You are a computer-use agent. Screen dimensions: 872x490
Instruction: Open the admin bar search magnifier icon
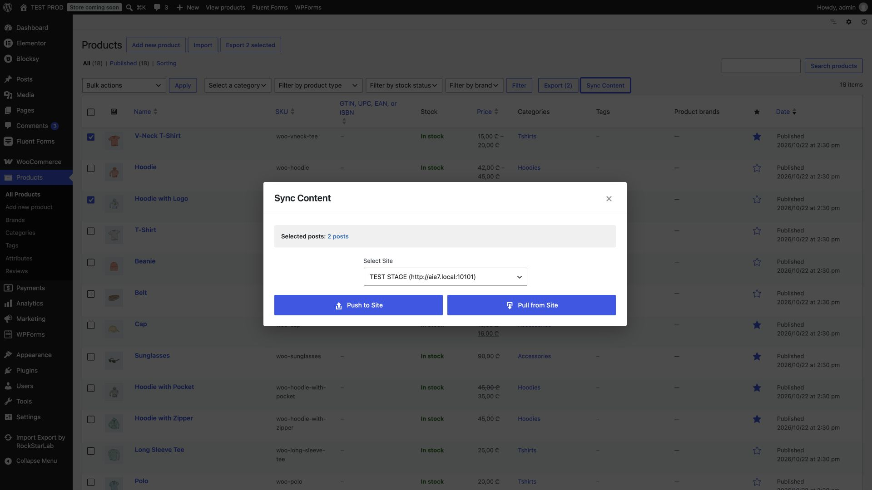129,7
